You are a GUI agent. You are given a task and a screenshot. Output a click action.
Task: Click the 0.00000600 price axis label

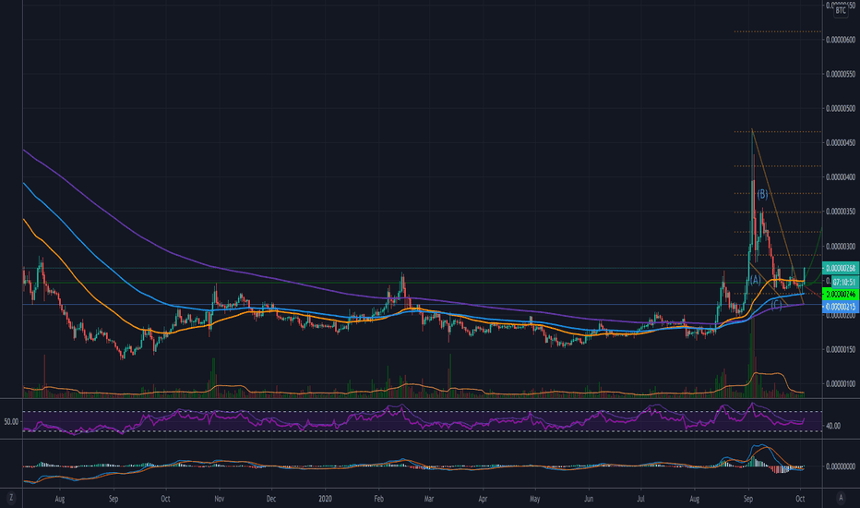click(841, 40)
